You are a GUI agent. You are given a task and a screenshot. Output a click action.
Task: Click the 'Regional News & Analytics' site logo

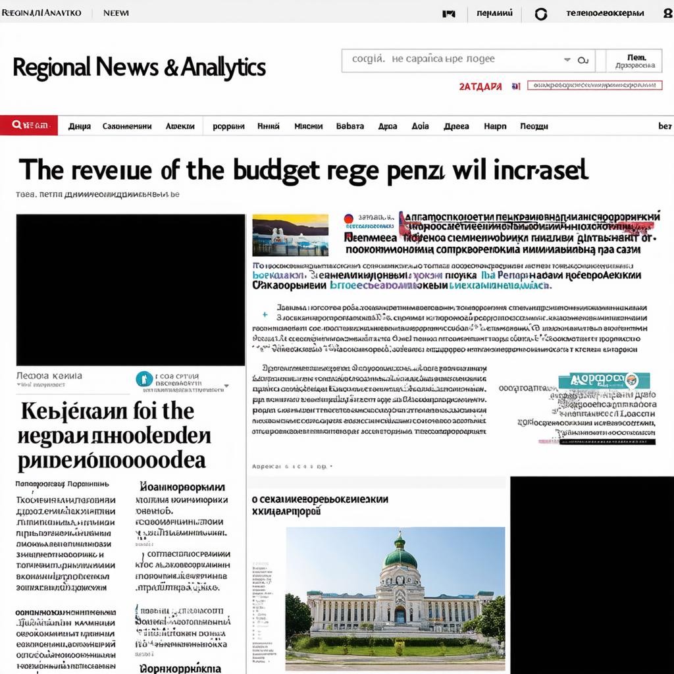139,67
